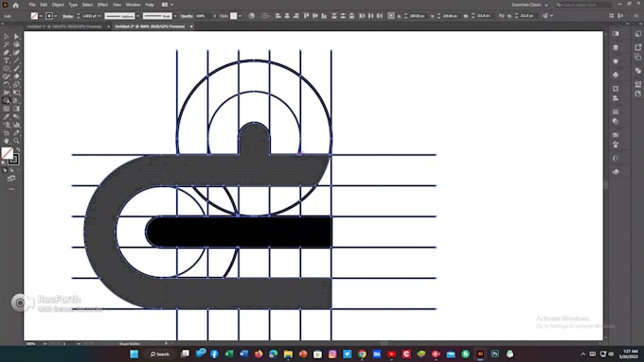Select the Lasso tool

click(x=16, y=44)
